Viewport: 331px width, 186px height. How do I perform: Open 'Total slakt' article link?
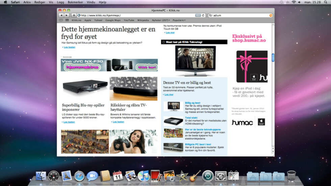tap(191, 118)
